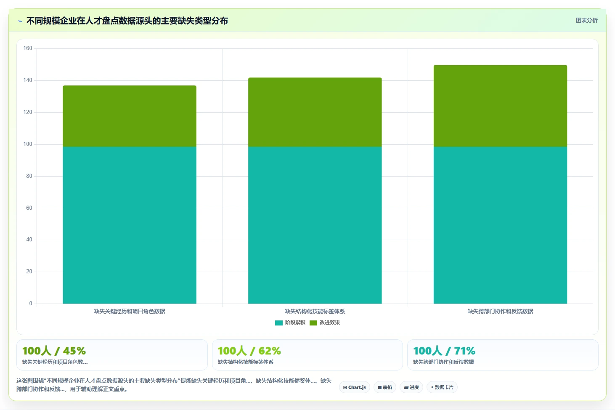Click the green segment of 缺失关键经历和项目角色数据 bar
615x410 pixels.
point(130,116)
